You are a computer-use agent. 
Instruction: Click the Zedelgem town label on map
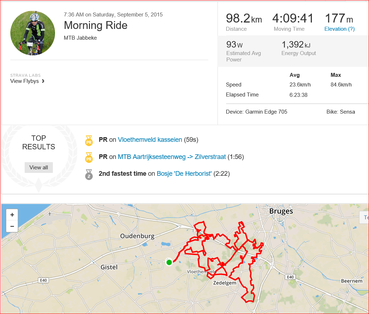[x=224, y=283]
